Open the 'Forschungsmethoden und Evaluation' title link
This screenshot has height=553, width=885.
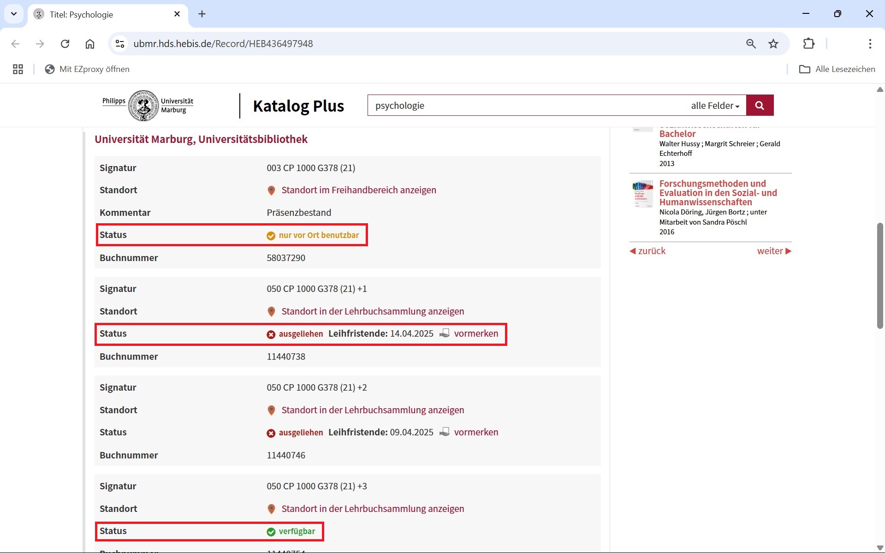tap(718, 193)
